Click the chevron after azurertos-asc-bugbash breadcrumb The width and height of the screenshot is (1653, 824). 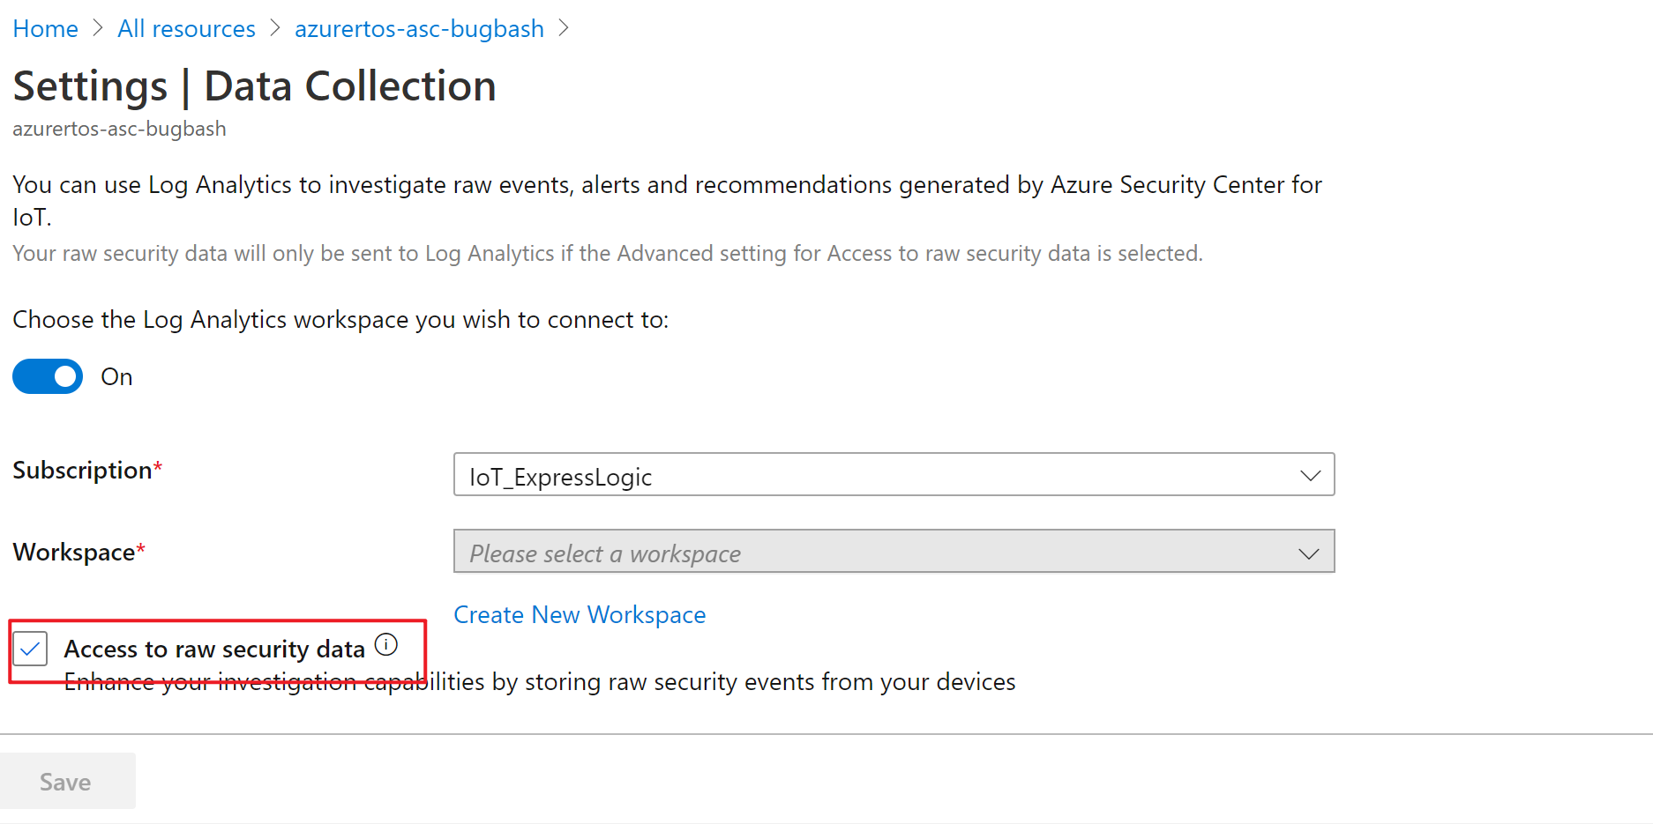pos(565,28)
